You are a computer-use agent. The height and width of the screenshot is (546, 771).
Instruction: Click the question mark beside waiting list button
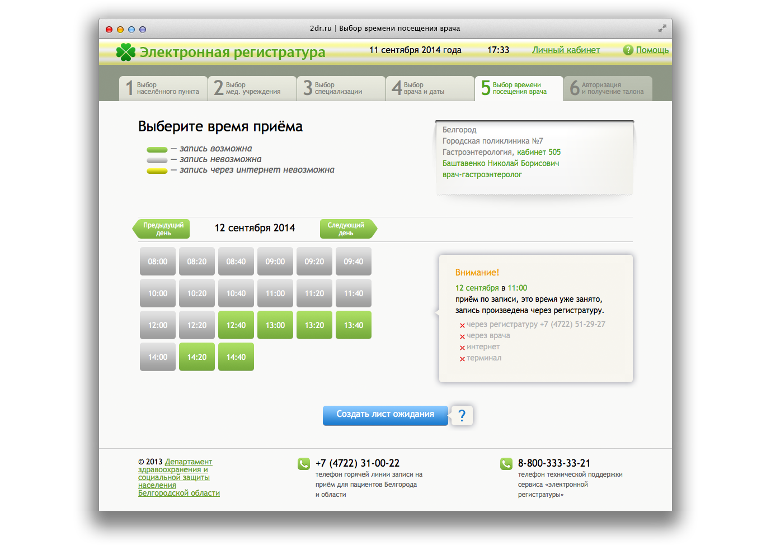(462, 415)
